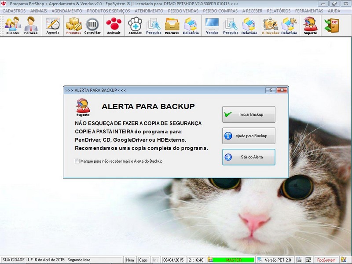Open the Fornece suppliers icon

point(31,26)
